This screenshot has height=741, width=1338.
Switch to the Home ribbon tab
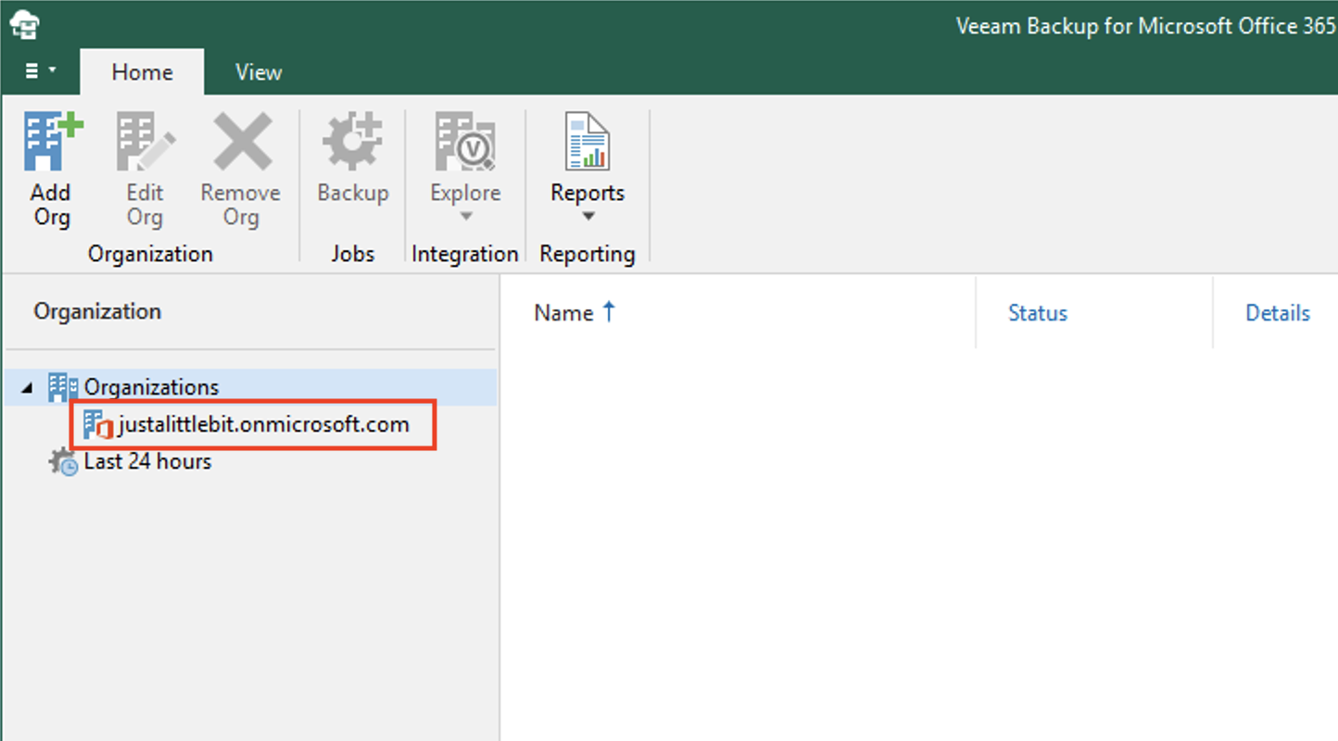pos(142,72)
